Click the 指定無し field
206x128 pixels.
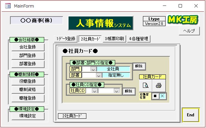116,75
